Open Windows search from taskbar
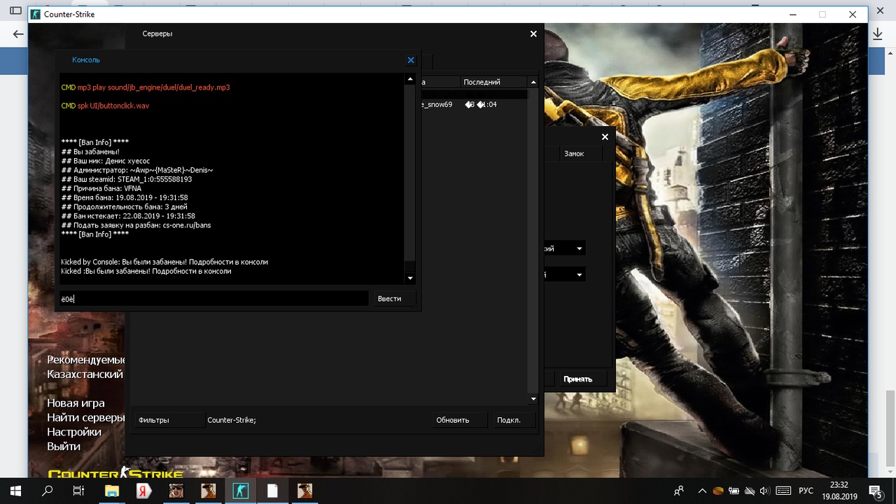The image size is (896, 504). [x=48, y=491]
